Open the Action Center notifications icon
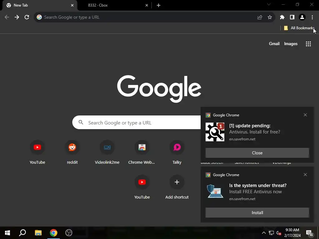The width and height of the screenshot is (319, 239). (309, 233)
